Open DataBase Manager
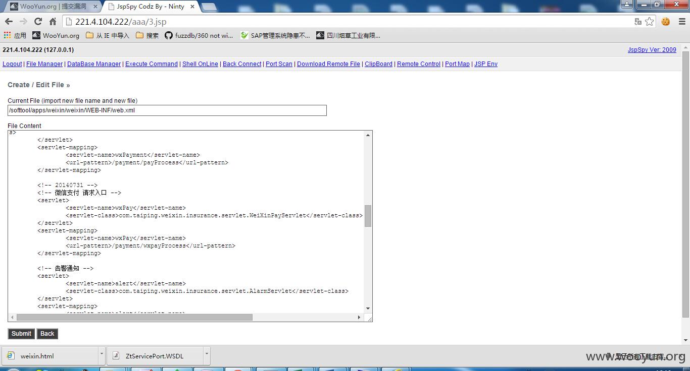 coord(94,64)
